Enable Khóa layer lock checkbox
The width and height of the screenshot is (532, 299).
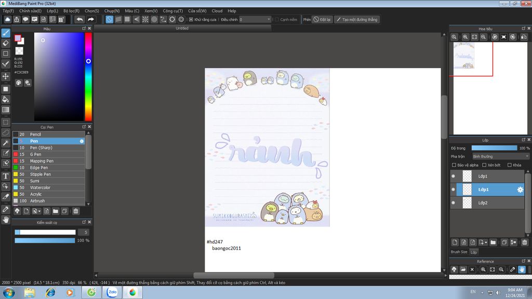click(x=509, y=165)
